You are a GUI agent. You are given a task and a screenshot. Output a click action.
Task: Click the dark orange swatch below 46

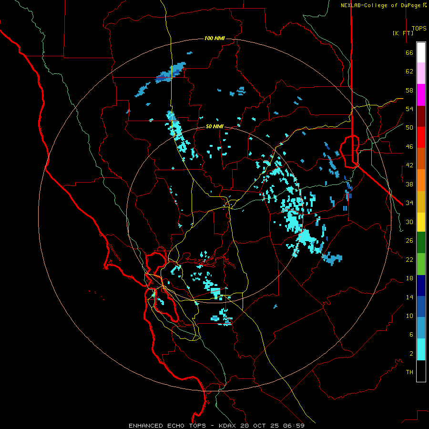pos(421,159)
